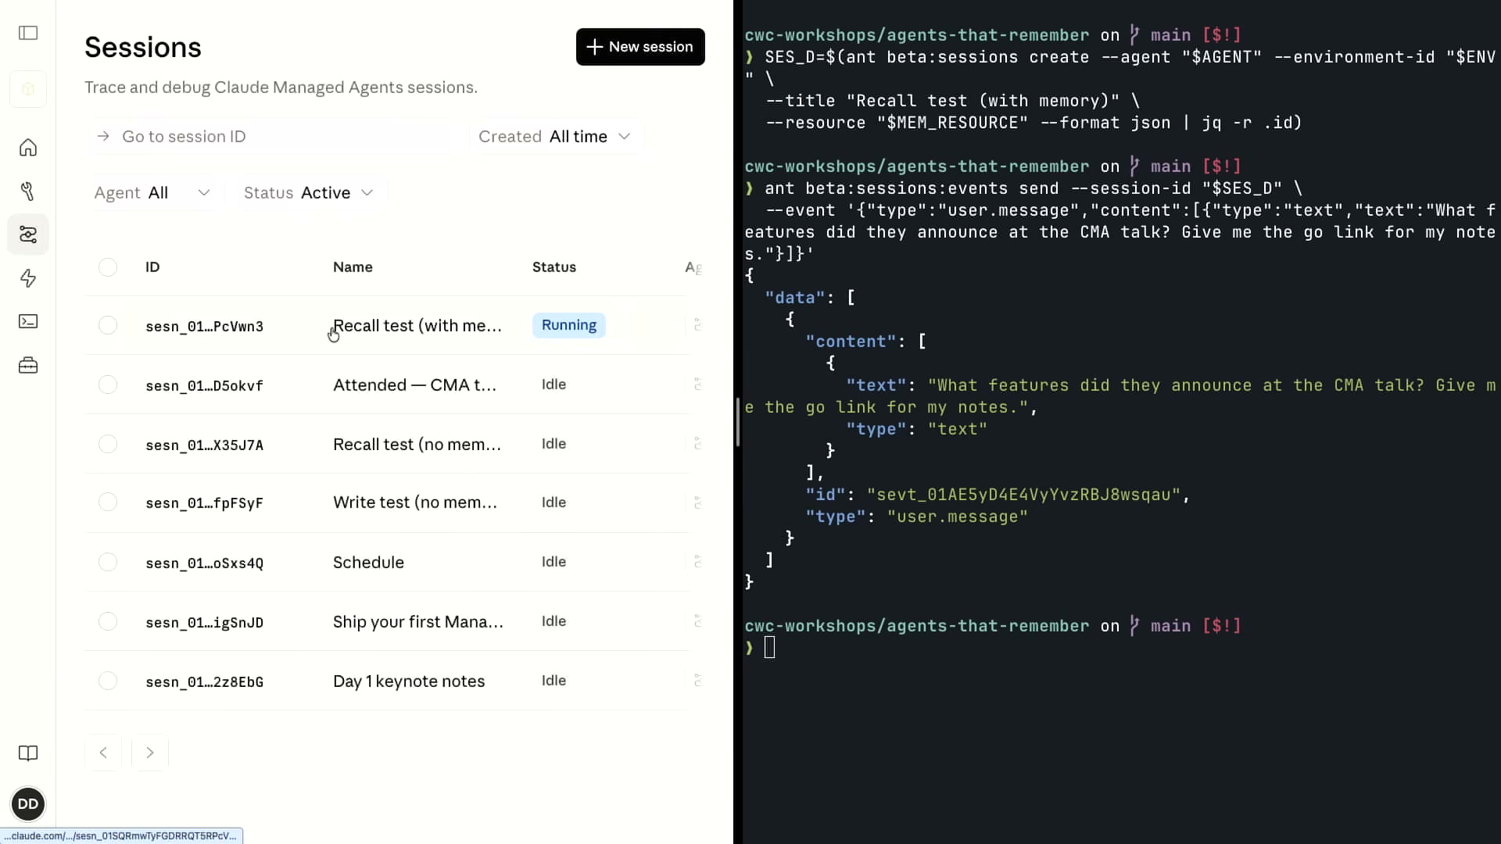Click Idle status in Schedule row
The height and width of the screenshot is (844, 1501).
coord(553,562)
